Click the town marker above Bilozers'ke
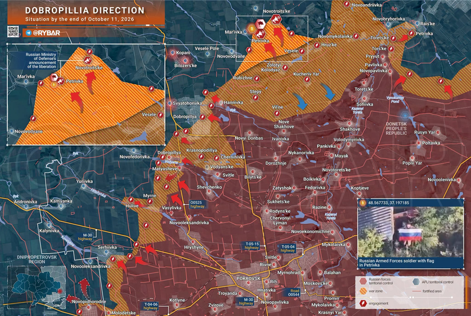 click(x=185, y=61)
